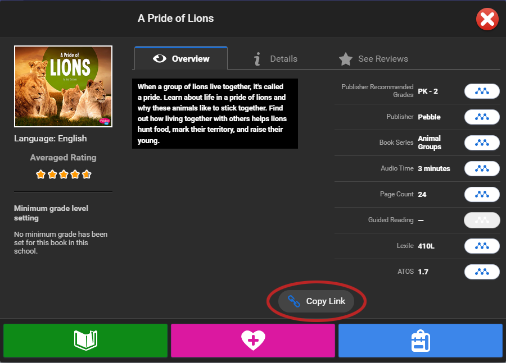Click the 'Averaged Rating' label
The width and height of the screenshot is (506, 363).
pyautogui.click(x=63, y=158)
